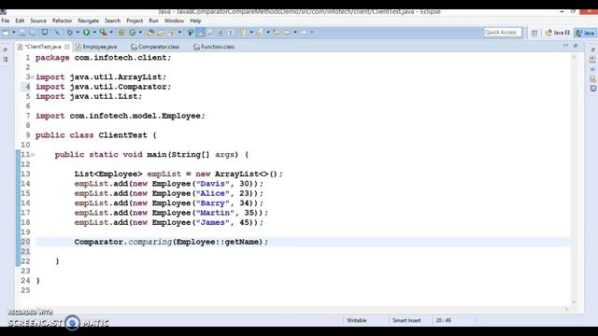Collapse the import block fold marker
The width and height of the screenshot is (598, 336).
tap(33, 77)
